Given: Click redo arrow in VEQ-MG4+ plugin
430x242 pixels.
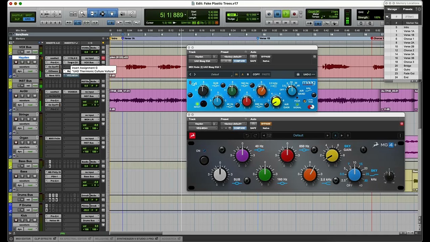Looking at the screenshot, I should point(255,135).
